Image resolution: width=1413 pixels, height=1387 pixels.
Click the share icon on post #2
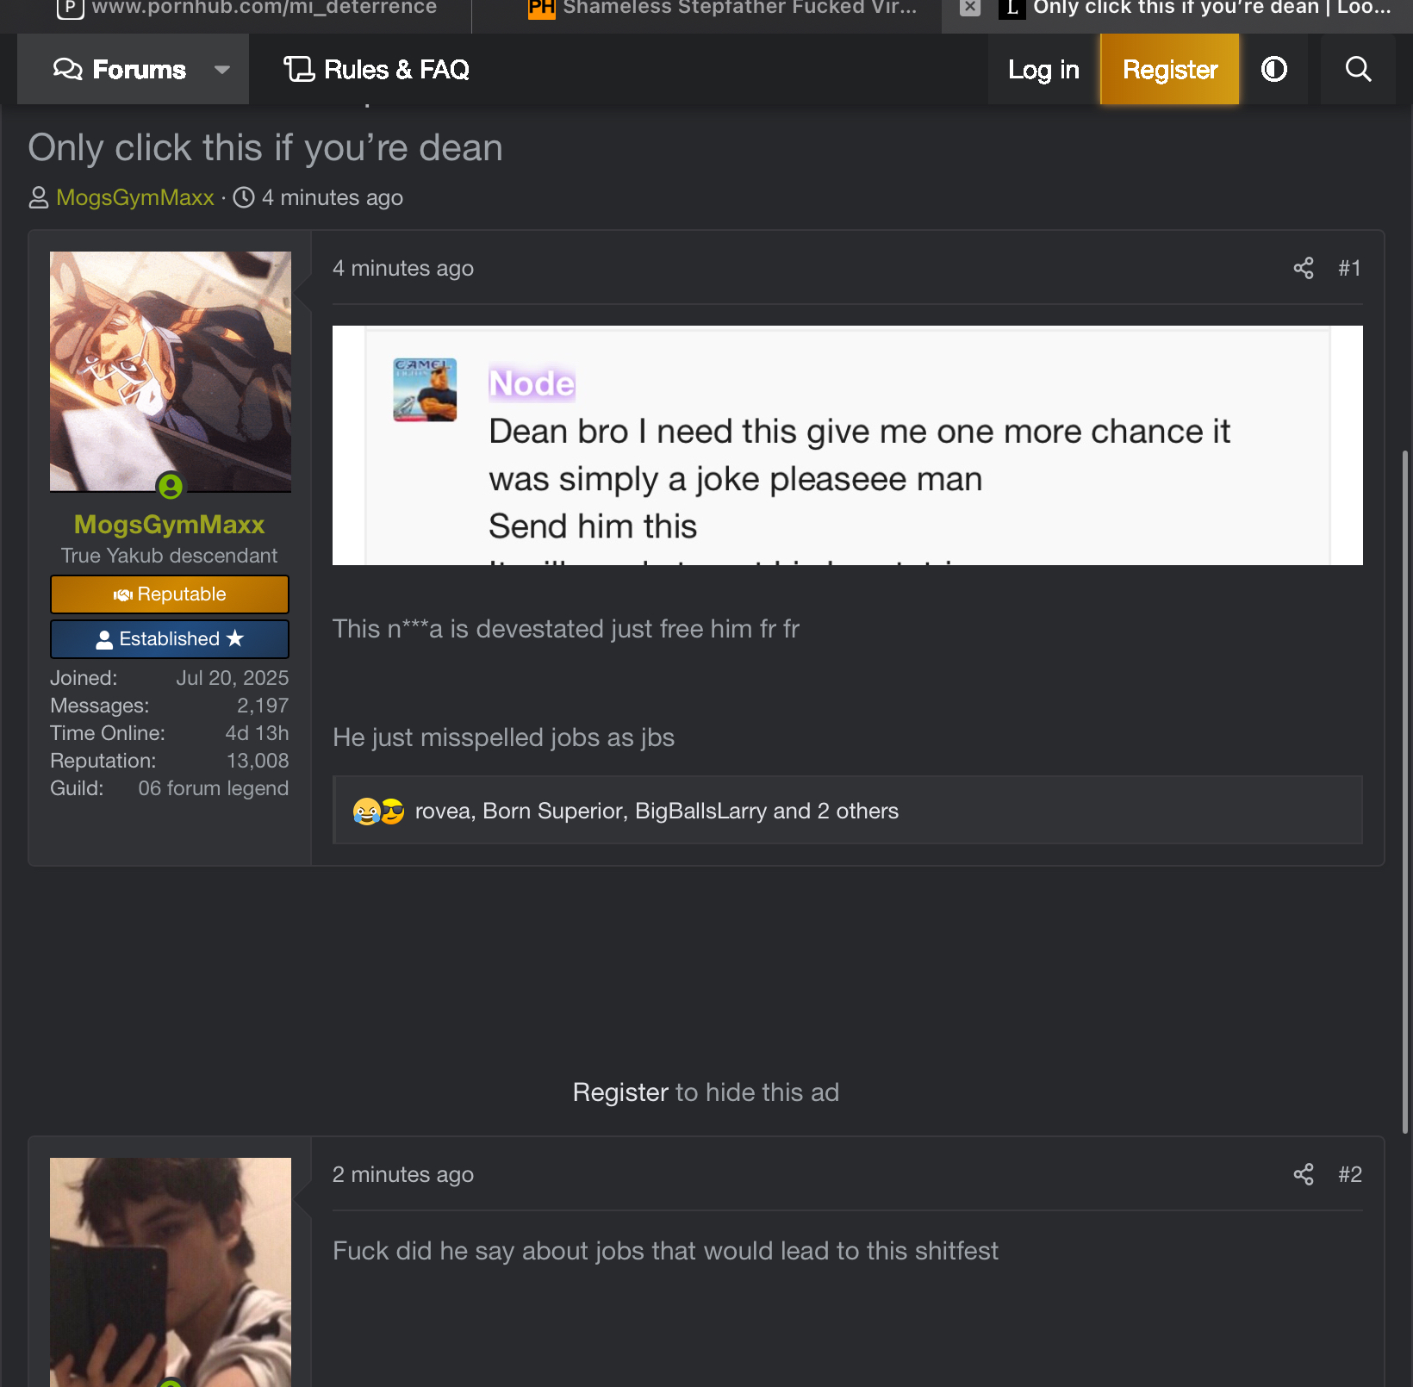[1303, 1174]
